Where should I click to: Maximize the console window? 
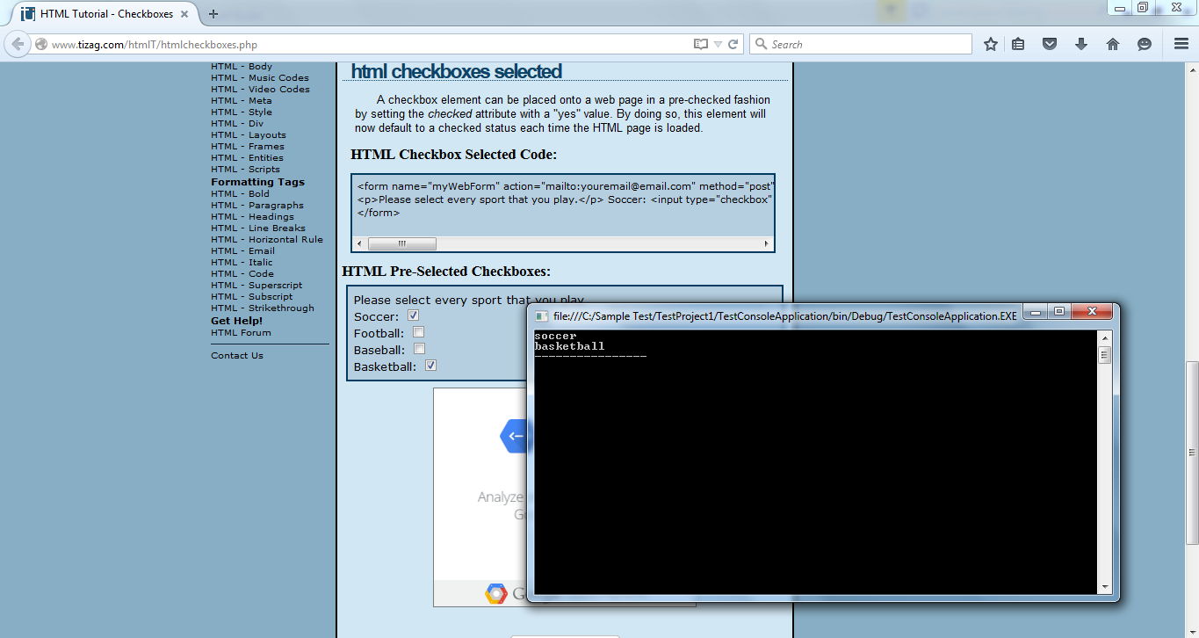pos(1059,312)
